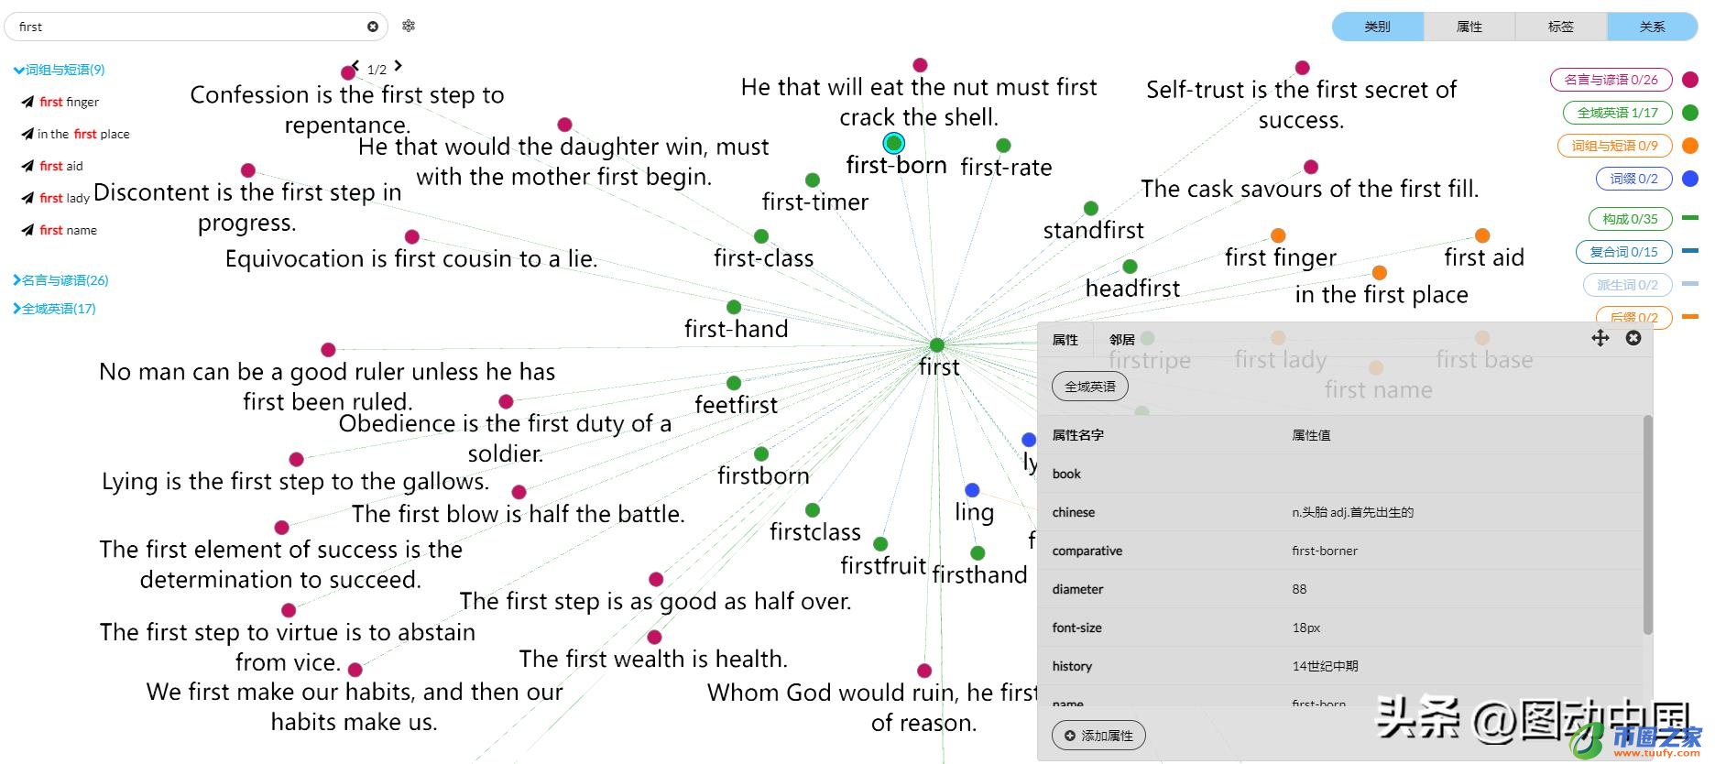Click the 添加属性 button
Screen dimensions: 1715x764
click(x=1098, y=736)
